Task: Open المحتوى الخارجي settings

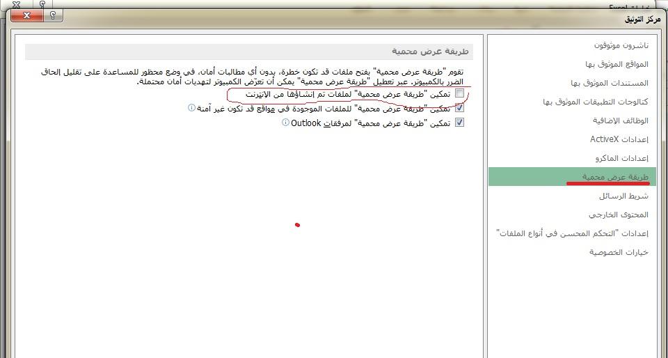Action: pos(619,215)
